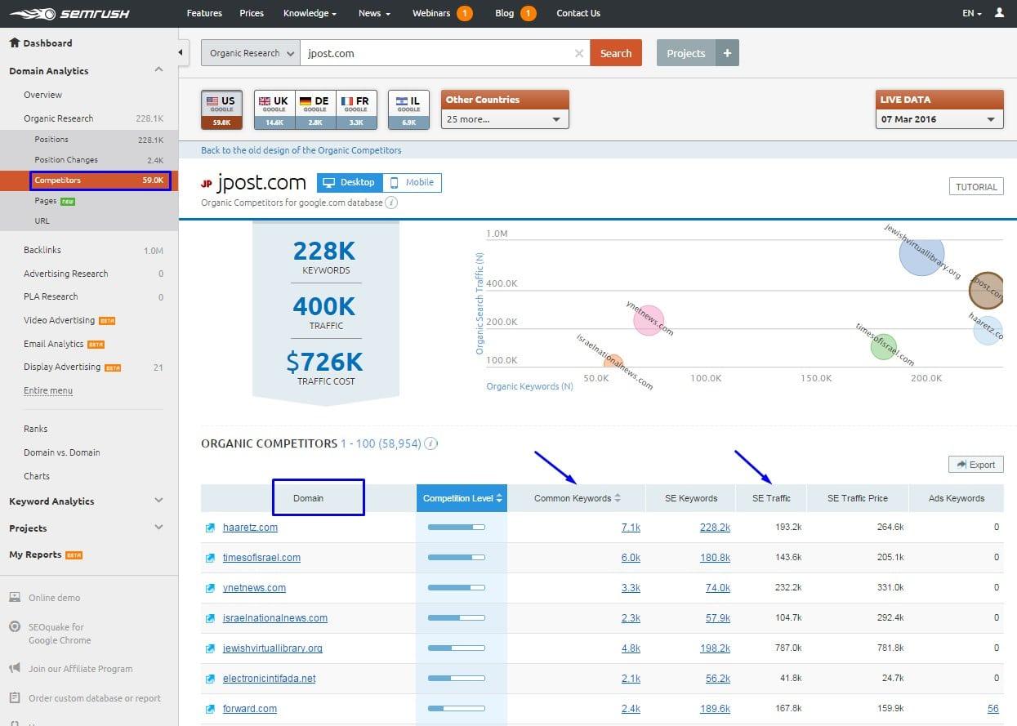The width and height of the screenshot is (1017, 726).
Task: Open the Features menu item
Action: (204, 13)
